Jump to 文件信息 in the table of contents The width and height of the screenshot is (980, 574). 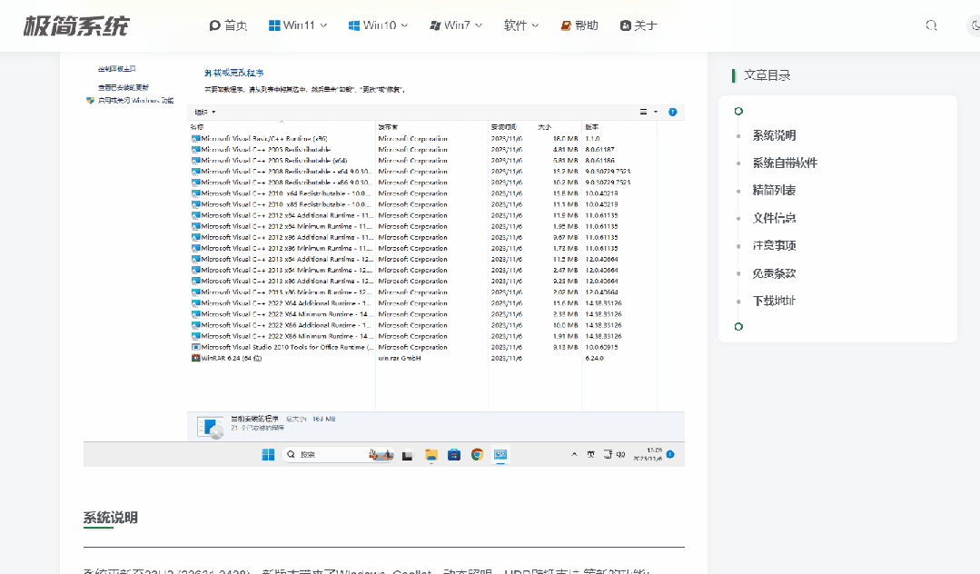point(774,218)
